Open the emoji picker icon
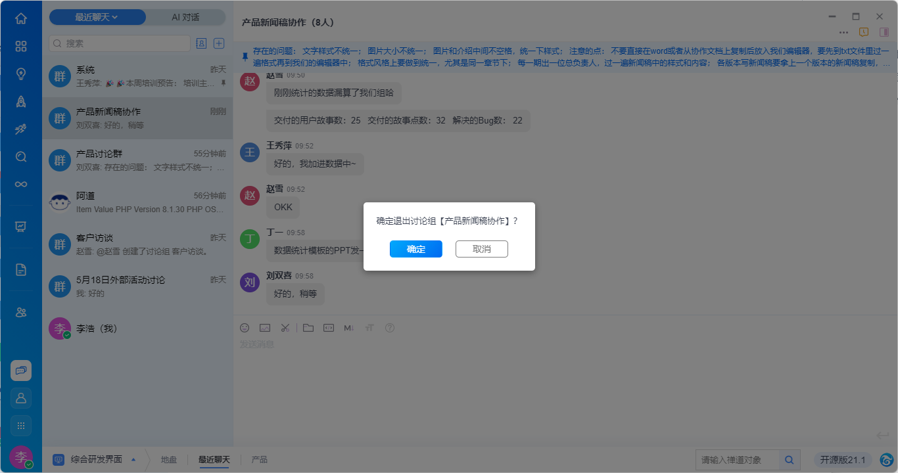This screenshot has height=473, width=898. [245, 327]
